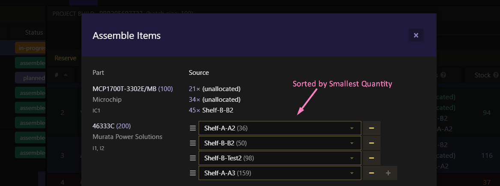500x186 pixels.
Task: Open the Shelf-B-Test2 (98) source dropdown
Action: (280, 158)
